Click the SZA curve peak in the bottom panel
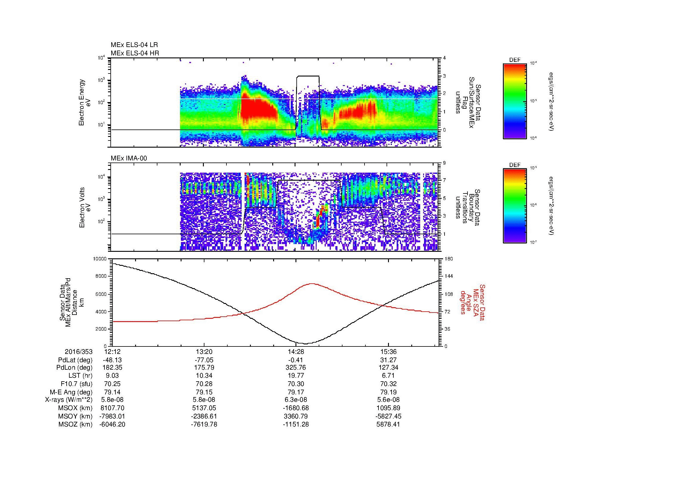 tap(312, 284)
